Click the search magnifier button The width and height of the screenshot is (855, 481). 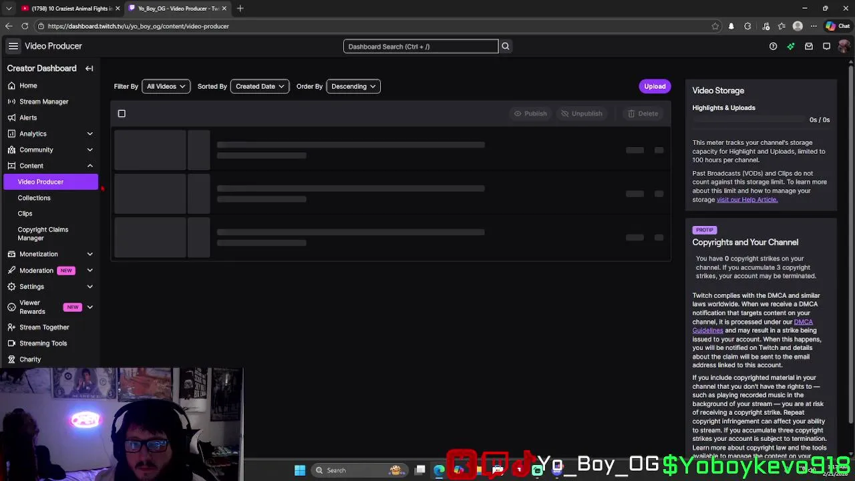coord(505,46)
